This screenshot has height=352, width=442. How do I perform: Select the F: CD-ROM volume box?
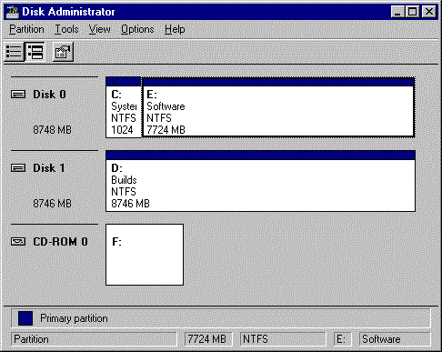(x=145, y=255)
